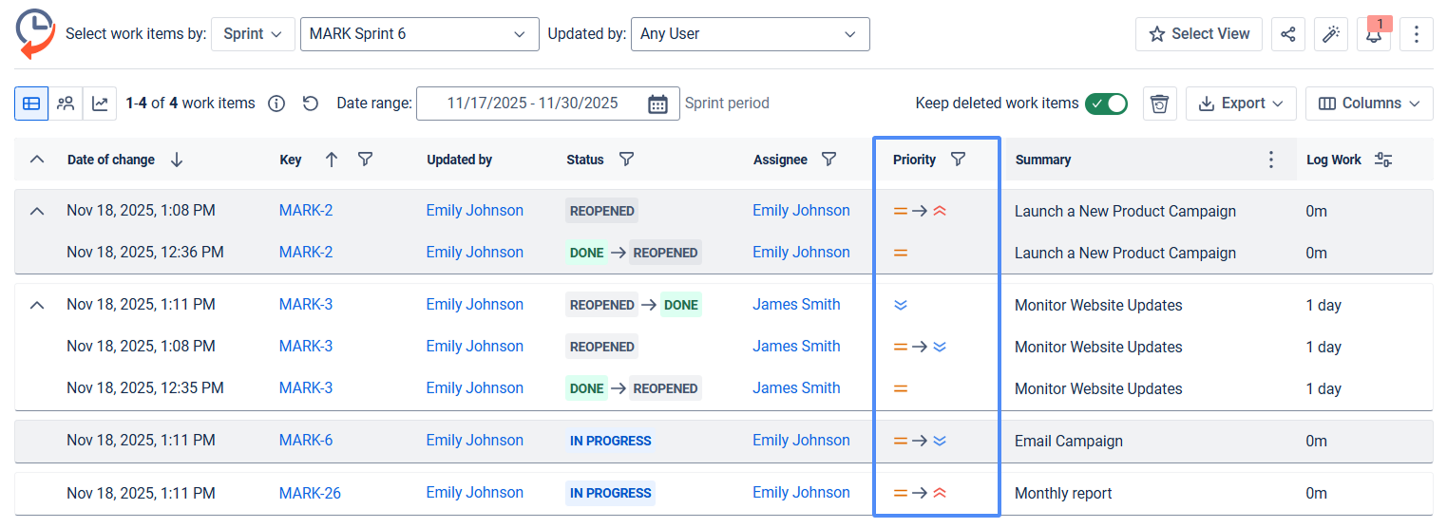Click priority change icons in MARK-6 row

[920, 441]
